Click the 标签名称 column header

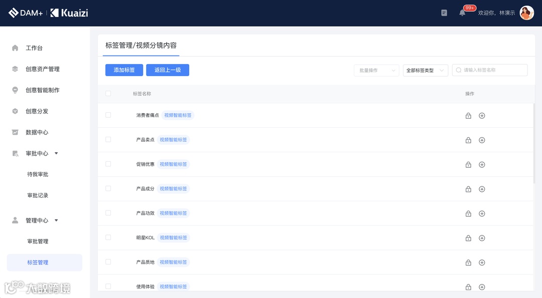[x=142, y=94]
